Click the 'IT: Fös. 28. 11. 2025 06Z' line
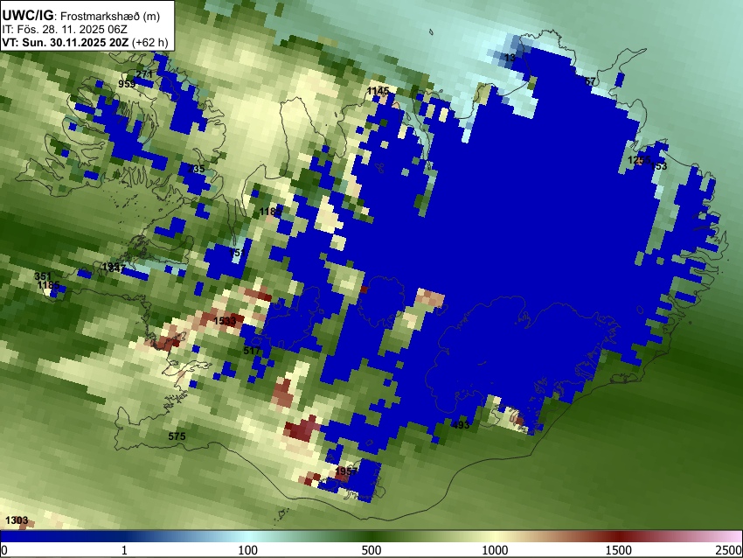743x558 pixels. click(x=65, y=30)
